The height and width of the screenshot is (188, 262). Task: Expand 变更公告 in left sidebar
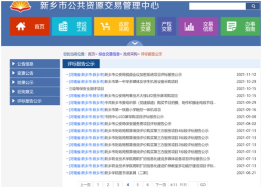point(35,73)
